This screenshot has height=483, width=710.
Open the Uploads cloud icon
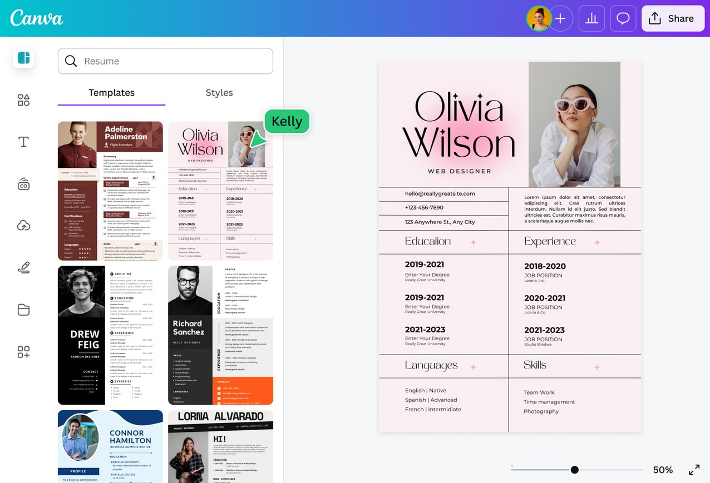pyautogui.click(x=23, y=226)
